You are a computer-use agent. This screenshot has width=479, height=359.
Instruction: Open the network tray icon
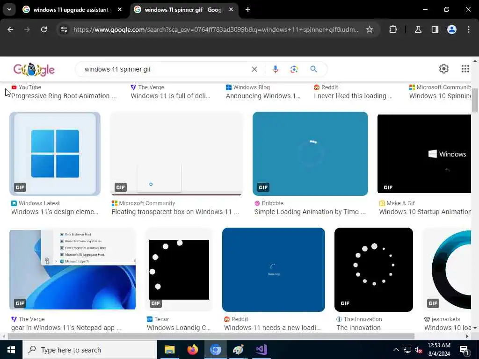(x=407, y=350)
